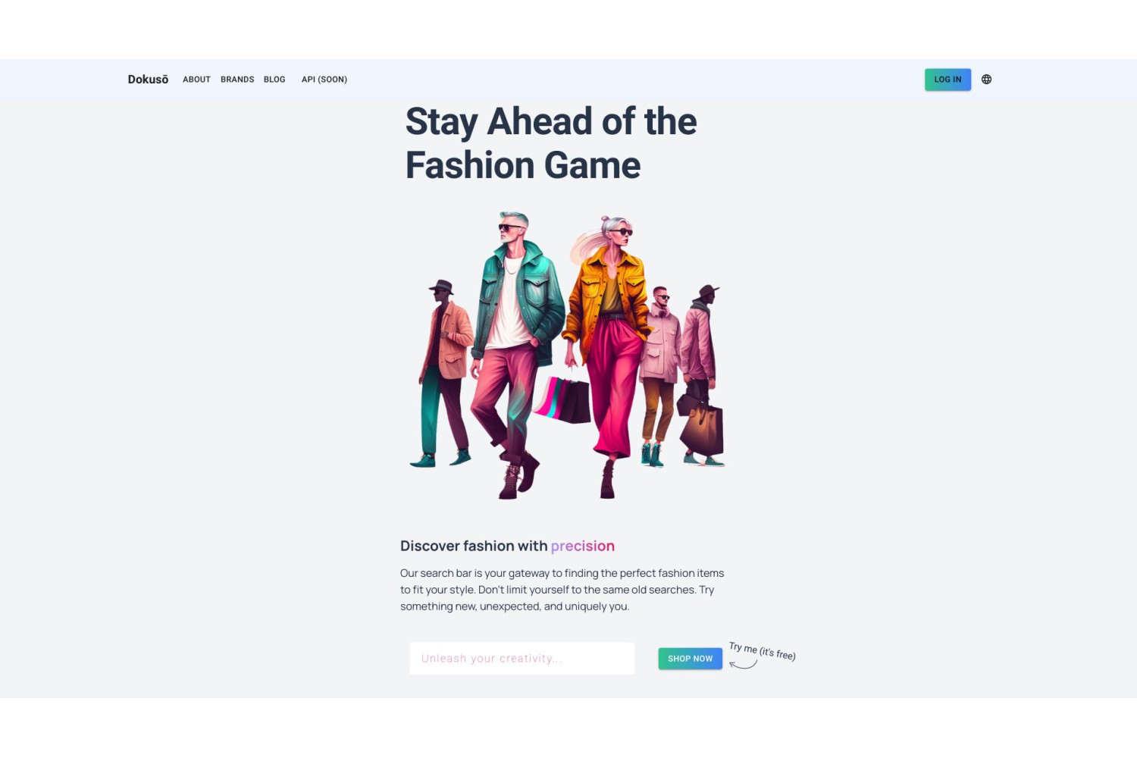Open the globe language selector icon
This screenshot has height=758, width=1137.
point(986,79)
